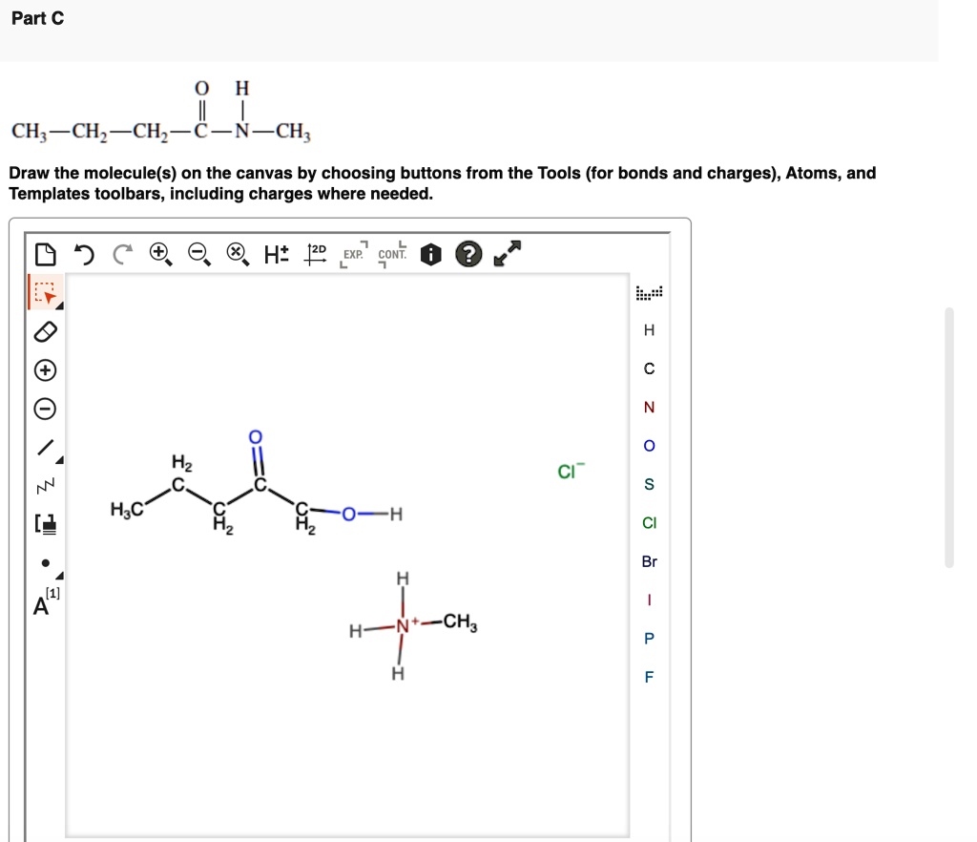Open the periodic table panel
The width and height of the screenshot is (977, 842).
pos(649,293)
